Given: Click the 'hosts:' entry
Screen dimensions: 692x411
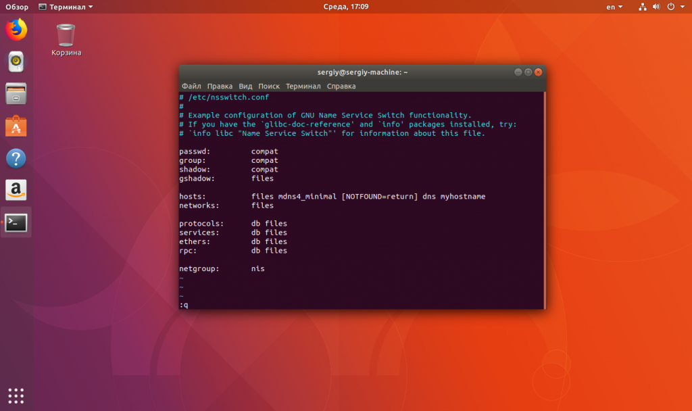Looking at the screenshot, I should (x=193, y=197).
